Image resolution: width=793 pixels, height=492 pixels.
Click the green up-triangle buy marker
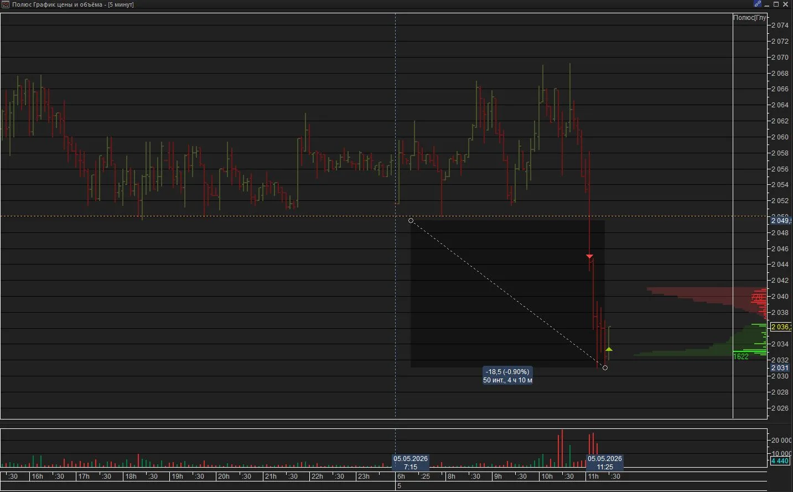click(x=609, y=349)
